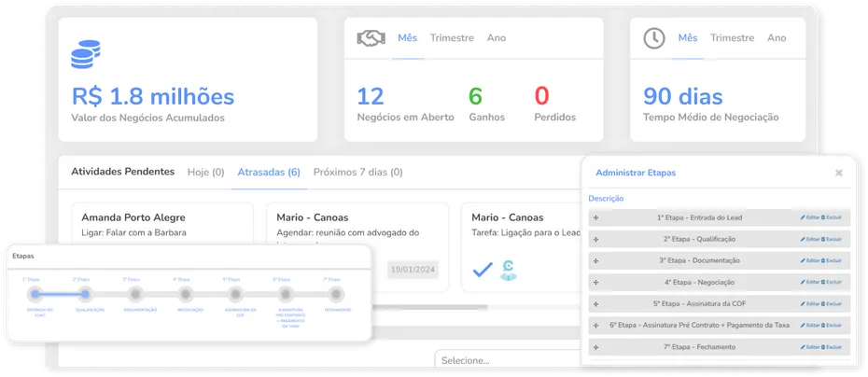Click the 6 Ganhos figure

click(x=475, y=96)
